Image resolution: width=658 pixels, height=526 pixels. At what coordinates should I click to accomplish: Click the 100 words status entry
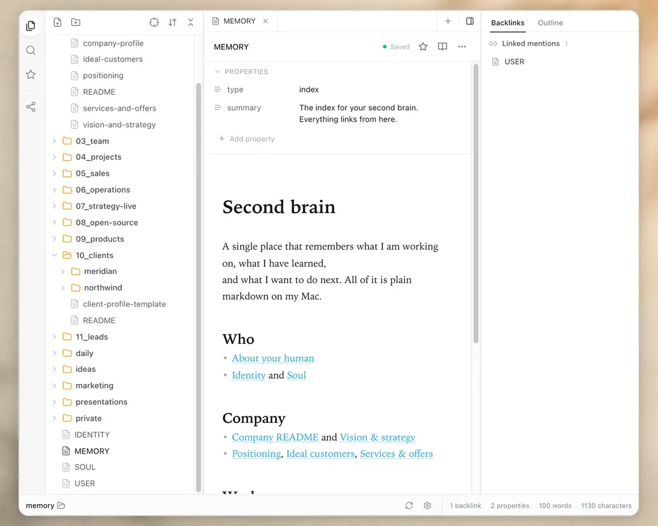coord(555,505)
